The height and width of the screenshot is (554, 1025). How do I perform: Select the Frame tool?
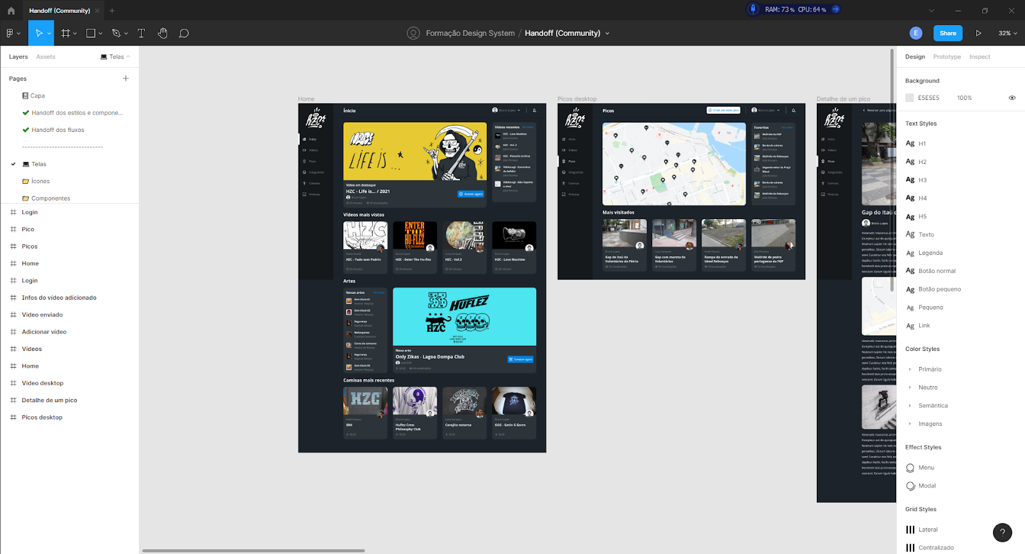(65, 33)
